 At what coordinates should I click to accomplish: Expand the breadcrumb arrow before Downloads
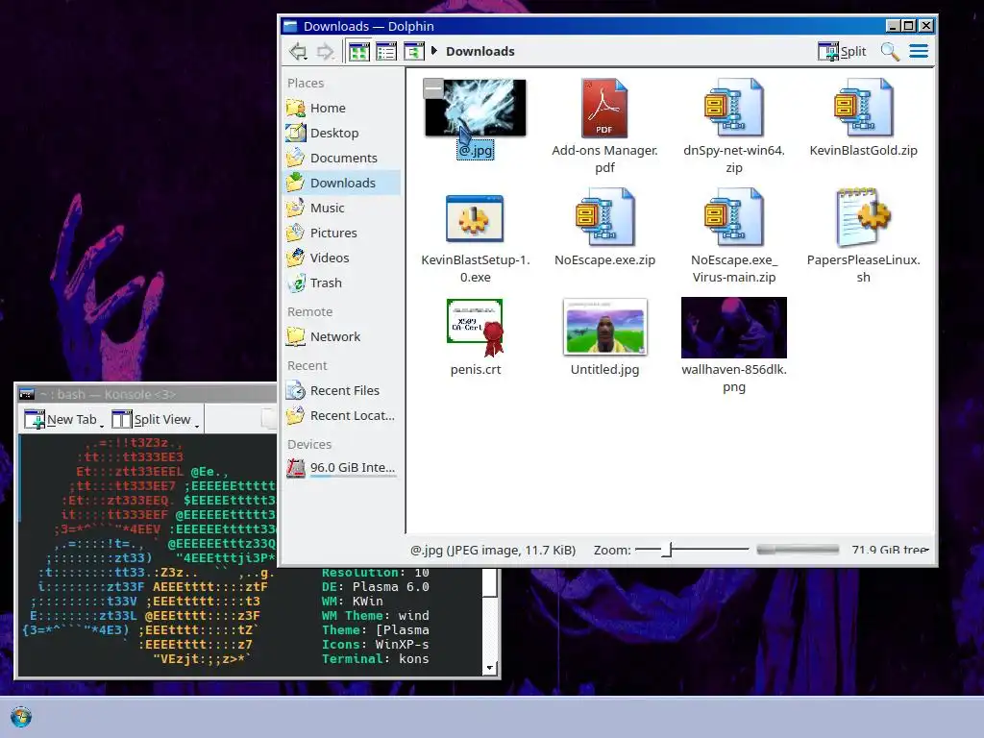coord(433,51)
